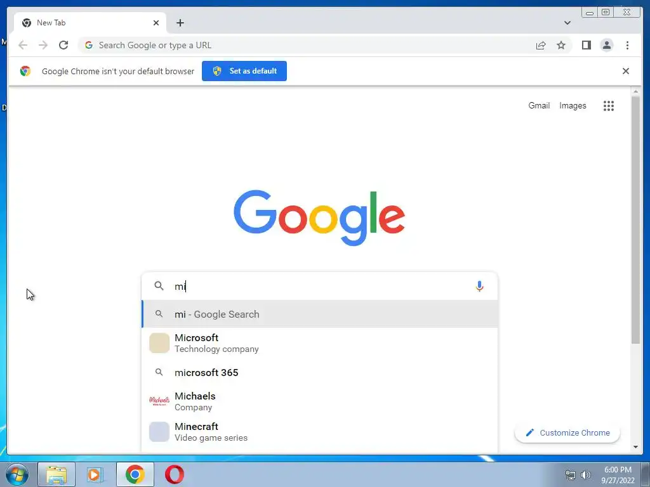Viewport: 650px width, 487px height.
Task: Reload the current page
Action: [63, 45]
